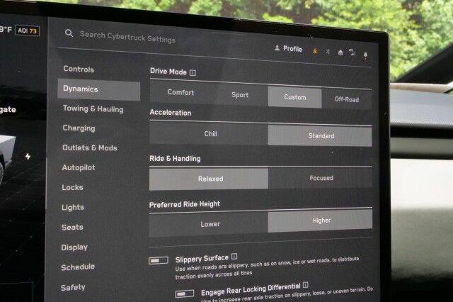Choose Higher preferred ride height
Viewport: 453px width, 302px height.
click(320, 220)
